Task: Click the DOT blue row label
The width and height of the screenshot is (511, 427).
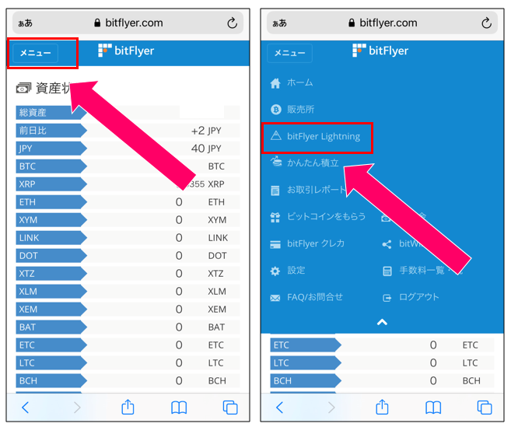Action: [51, 256]
